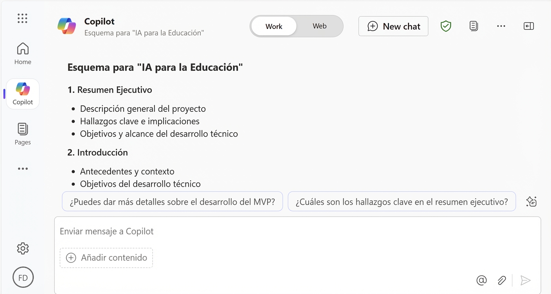Start a New chat
Viewport: 551px width, 294px height.
[393, 26]
